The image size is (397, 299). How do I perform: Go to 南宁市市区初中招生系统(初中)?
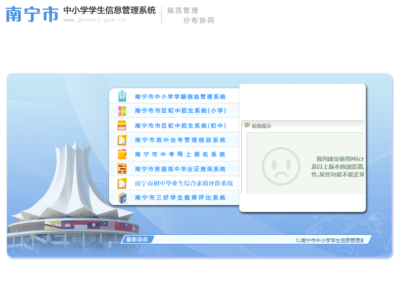click(x=181, y=126)
